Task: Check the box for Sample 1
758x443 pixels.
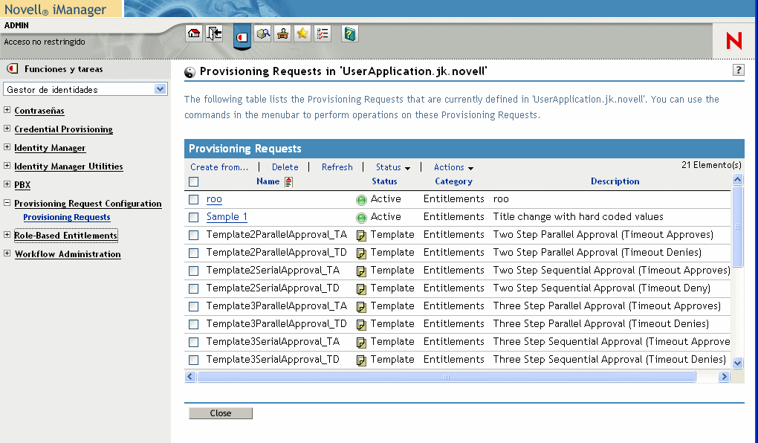Action: click(194, 217)
